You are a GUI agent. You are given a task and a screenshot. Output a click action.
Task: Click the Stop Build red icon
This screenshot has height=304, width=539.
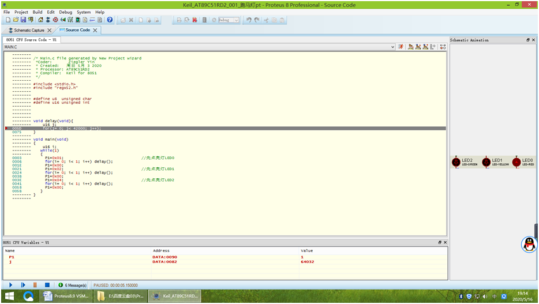(194, 20)
